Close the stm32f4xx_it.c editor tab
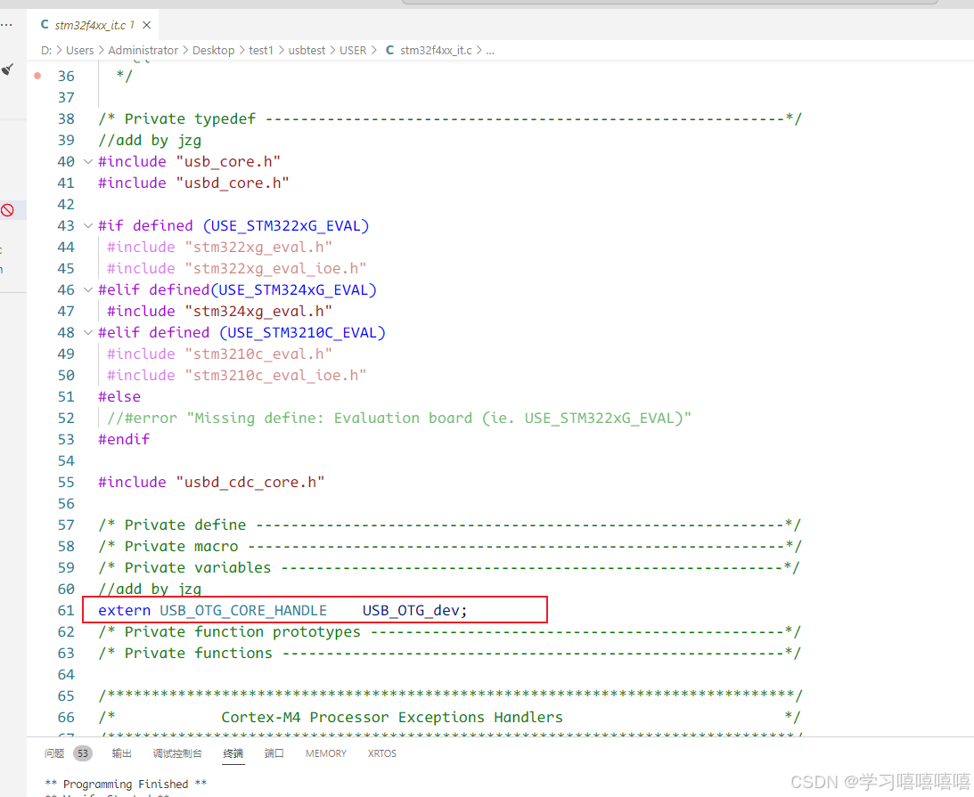This screenshot has height=797, width=974. (147, 25)
